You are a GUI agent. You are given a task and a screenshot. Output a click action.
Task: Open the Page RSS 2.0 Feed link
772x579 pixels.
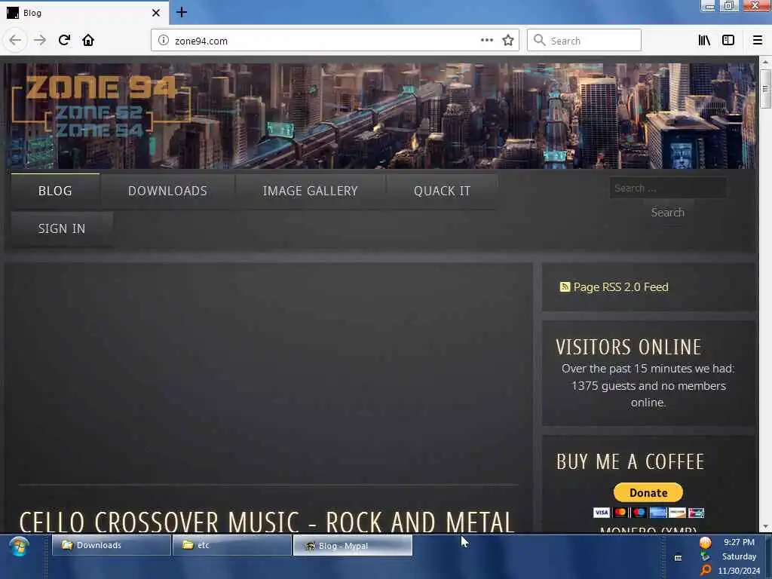[x=621, y=287]
